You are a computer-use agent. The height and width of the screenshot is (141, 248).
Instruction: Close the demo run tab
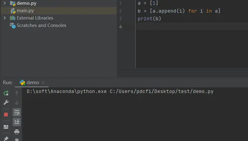pyautogui.click(x=43, y=83)
